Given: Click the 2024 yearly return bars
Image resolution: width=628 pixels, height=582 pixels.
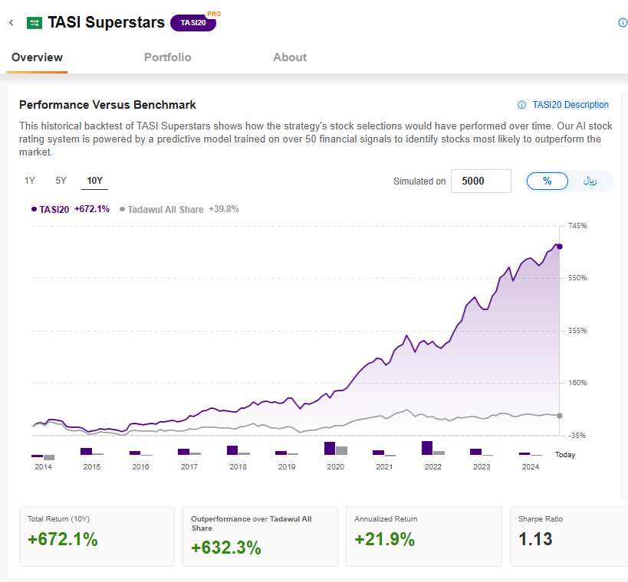Looking at the screenshot, I should pyautogui.click(x=531, y=454).
